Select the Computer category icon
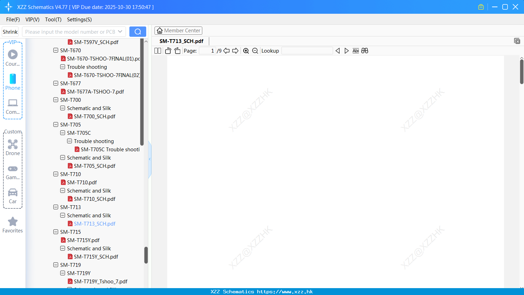Screen dimensions: 524x295 (x=13, y=106)
